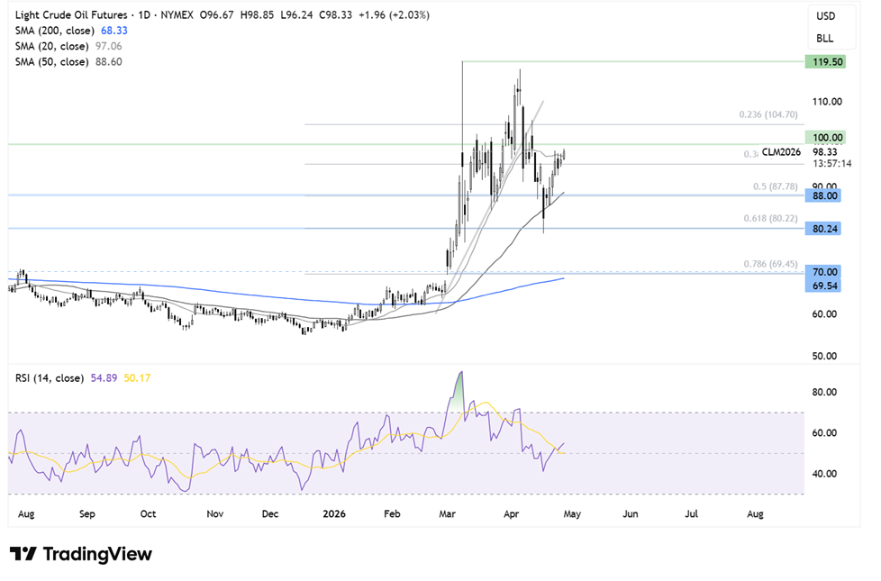This screenshot has width=881, height=581.
Task: Click the green 100.00 price level tag
Action: coord(822,137)
